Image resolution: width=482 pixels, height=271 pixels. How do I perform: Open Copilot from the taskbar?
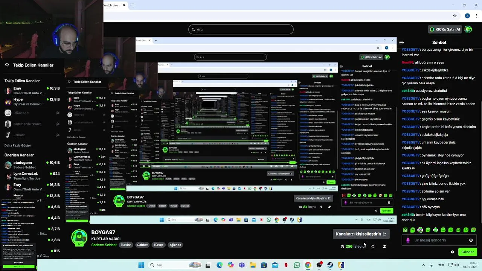point(230,265)
